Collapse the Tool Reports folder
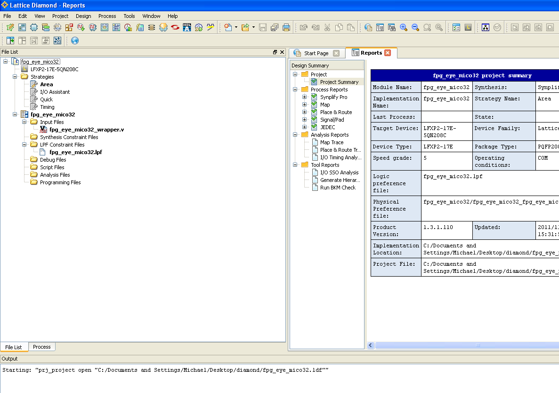 point(295,165)
